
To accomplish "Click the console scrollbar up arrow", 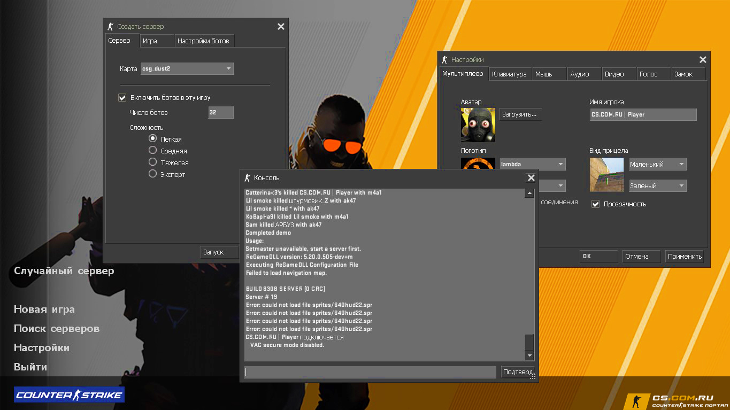I will (529, 193).
